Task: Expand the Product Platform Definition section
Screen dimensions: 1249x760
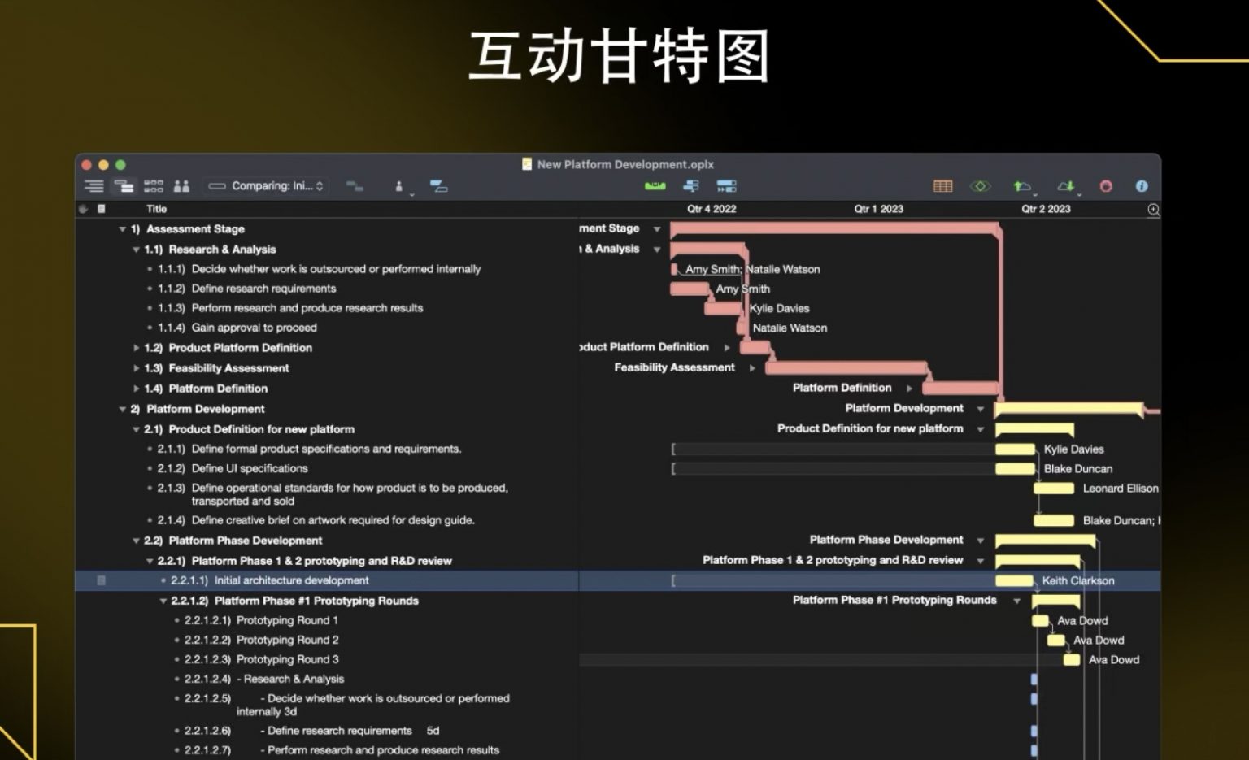Action: click(136, 347)
